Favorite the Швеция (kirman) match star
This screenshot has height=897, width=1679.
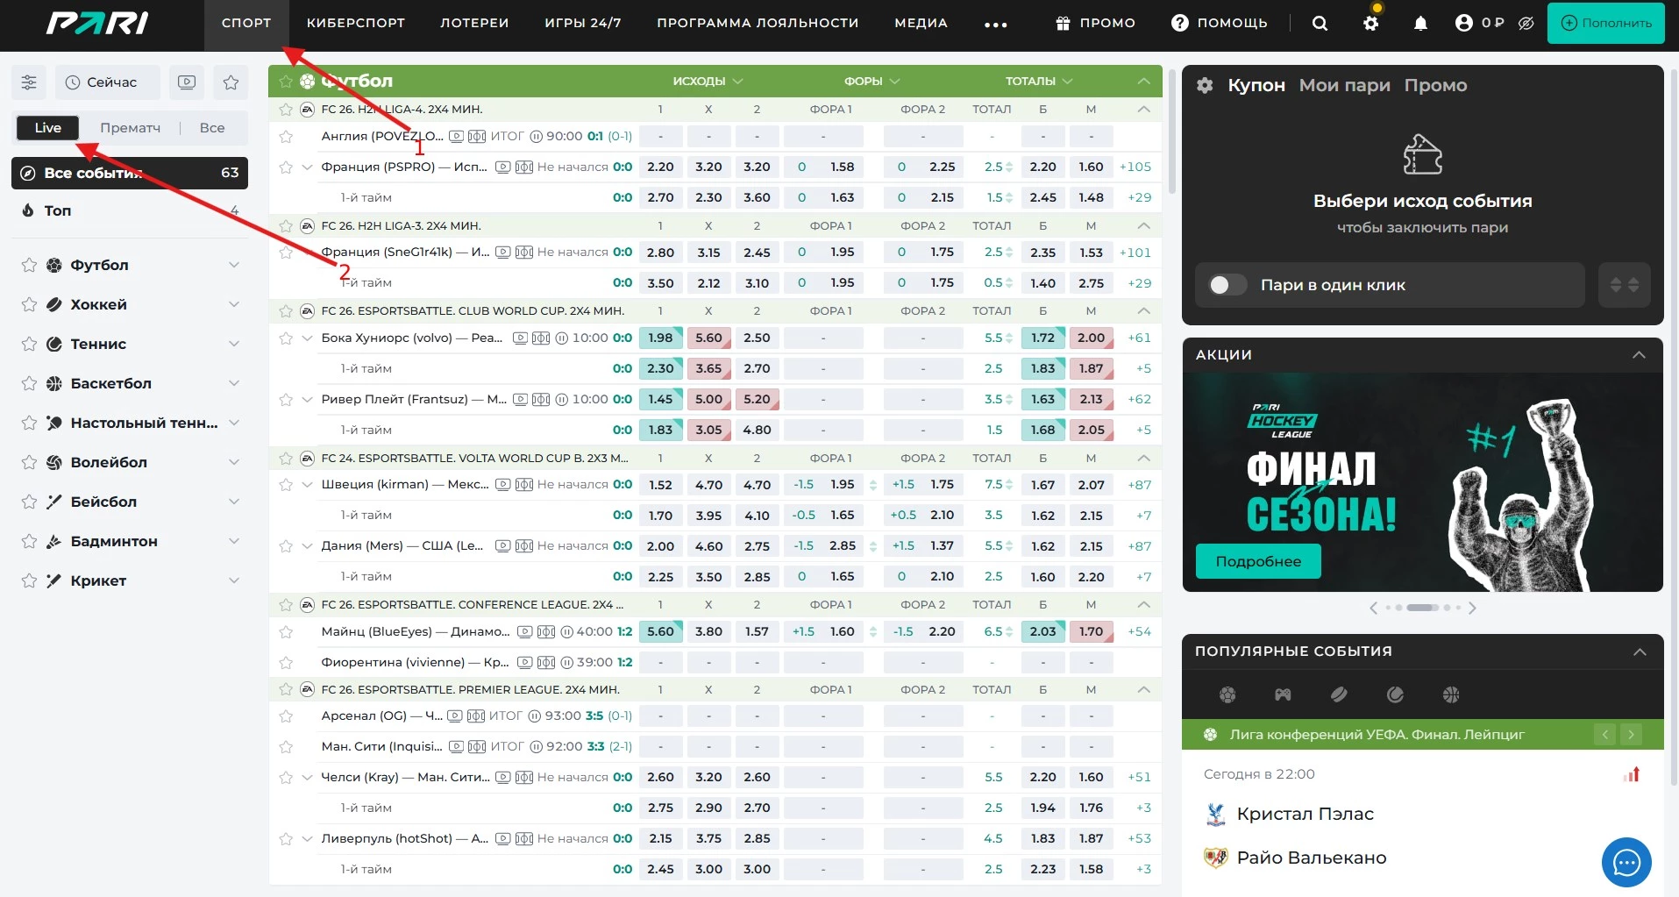[x=286, y=485]
